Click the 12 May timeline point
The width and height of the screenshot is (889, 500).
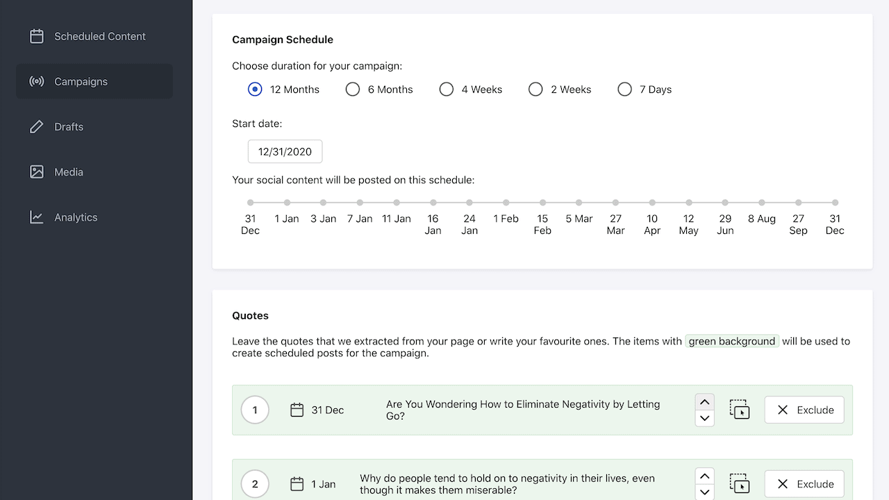pos(688,203)
